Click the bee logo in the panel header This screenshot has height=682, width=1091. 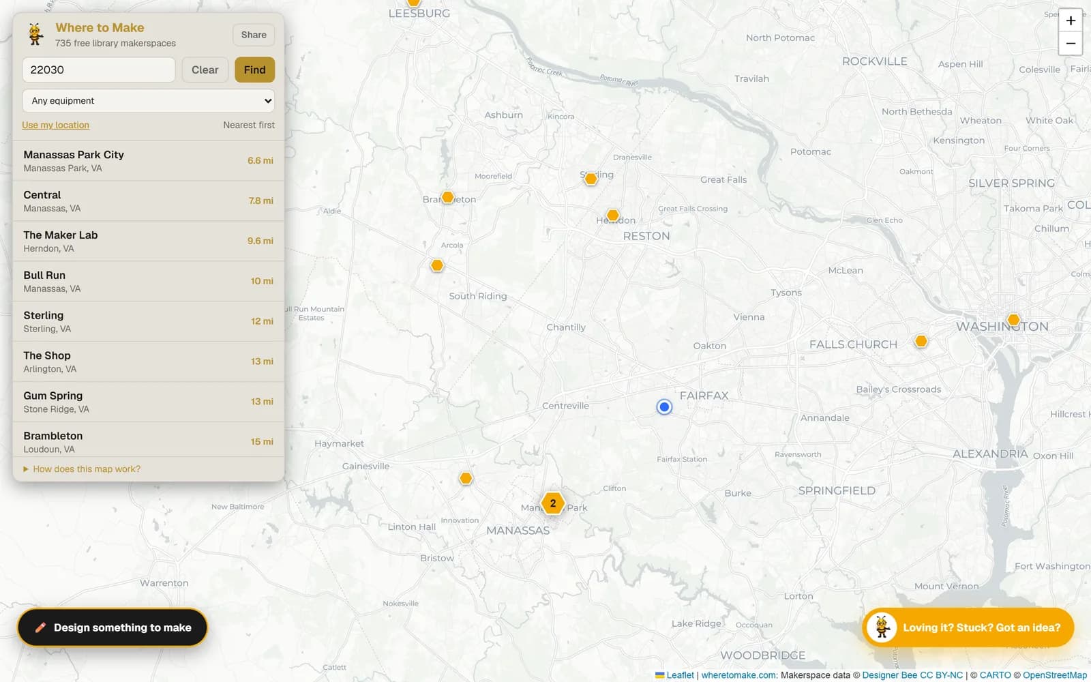pyautogui.click(x=35, y=34)
